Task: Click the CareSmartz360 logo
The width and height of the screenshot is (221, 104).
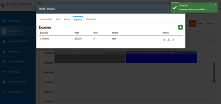Action: click(x=16, y=5)
